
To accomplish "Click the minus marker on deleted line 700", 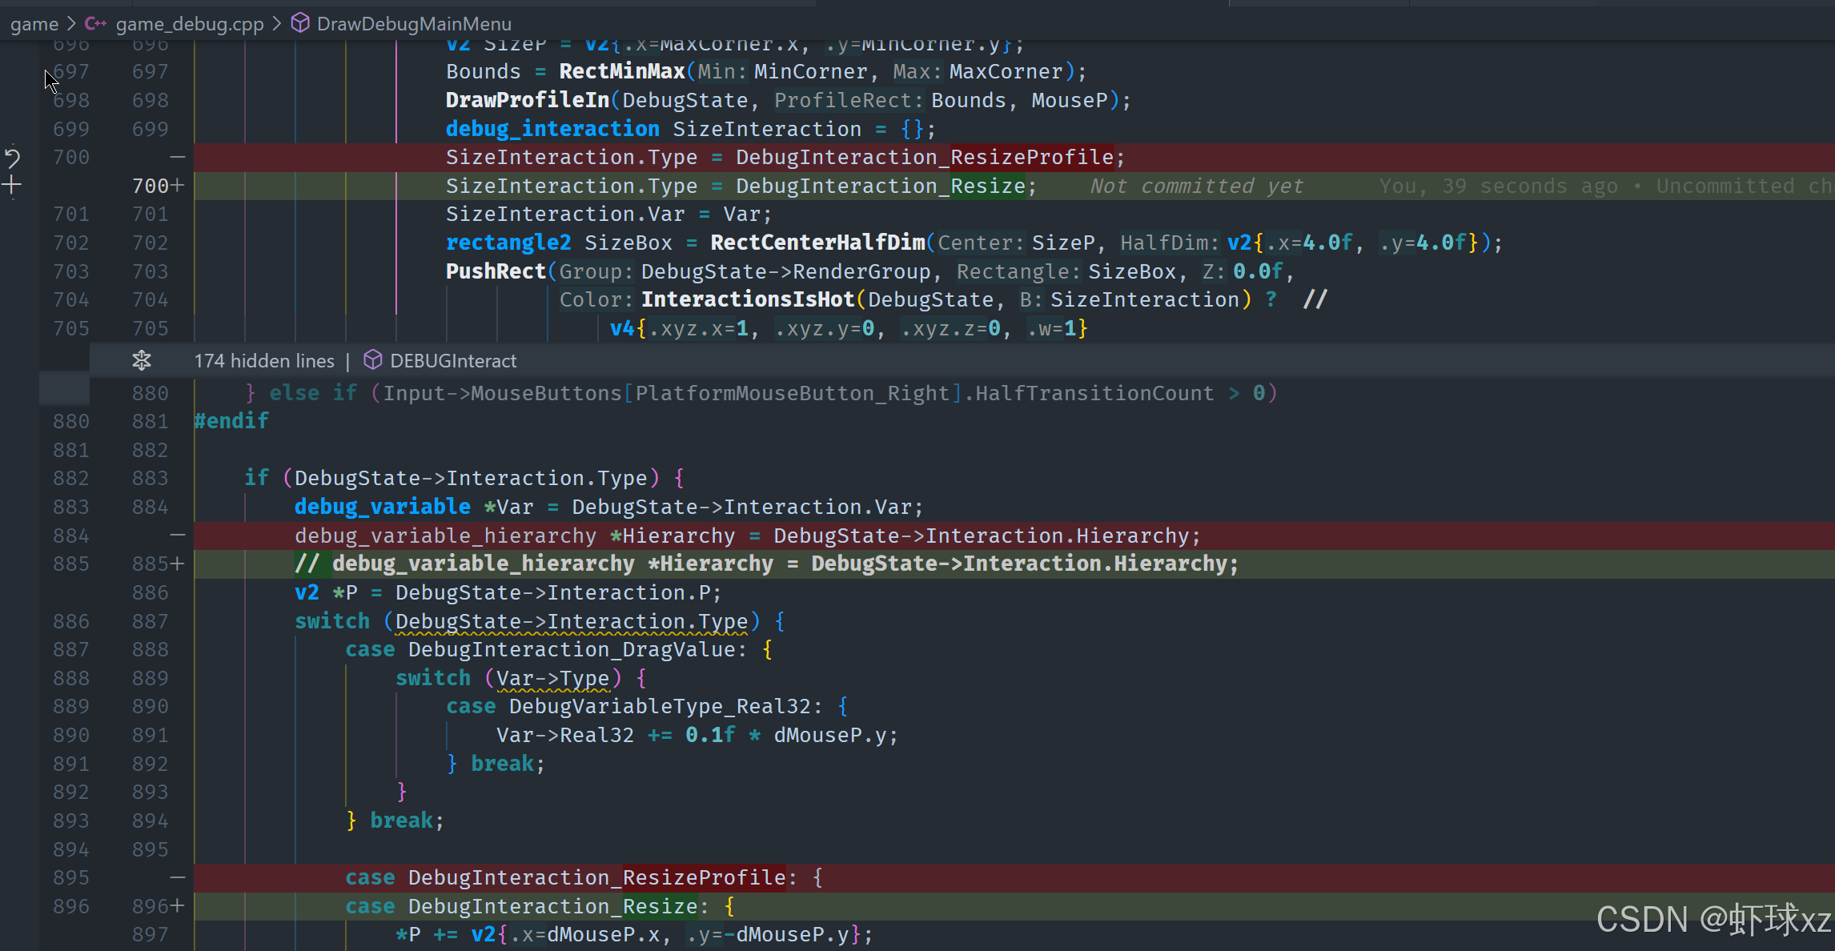I will (x=178, y=157).
